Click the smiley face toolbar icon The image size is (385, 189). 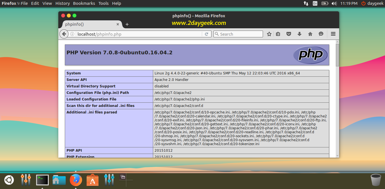(x=321, y=34)
